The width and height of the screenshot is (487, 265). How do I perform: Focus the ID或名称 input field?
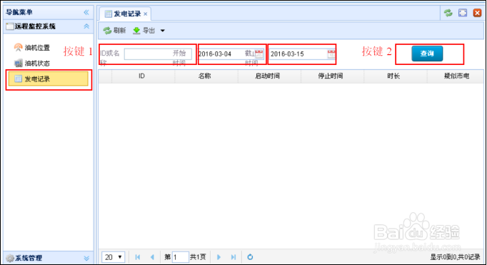click(158, 54)
